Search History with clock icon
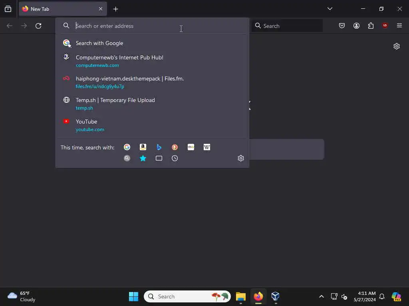This screenshot has width=409, height=306. 175,158
